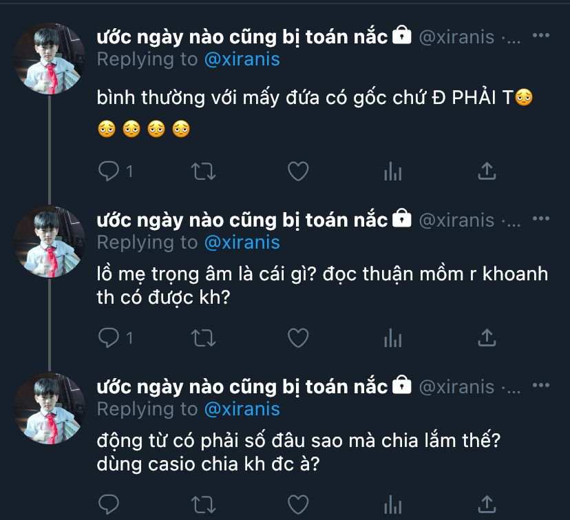Reply to the first tweet
This screenshot has height=520, width=570.
pyautogui.click(x=109, y=171)
